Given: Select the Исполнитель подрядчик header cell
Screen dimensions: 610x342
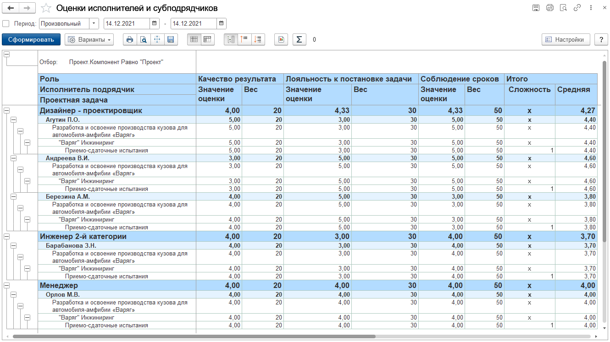Looking at the screenshot, I should (x=117, y=89).
